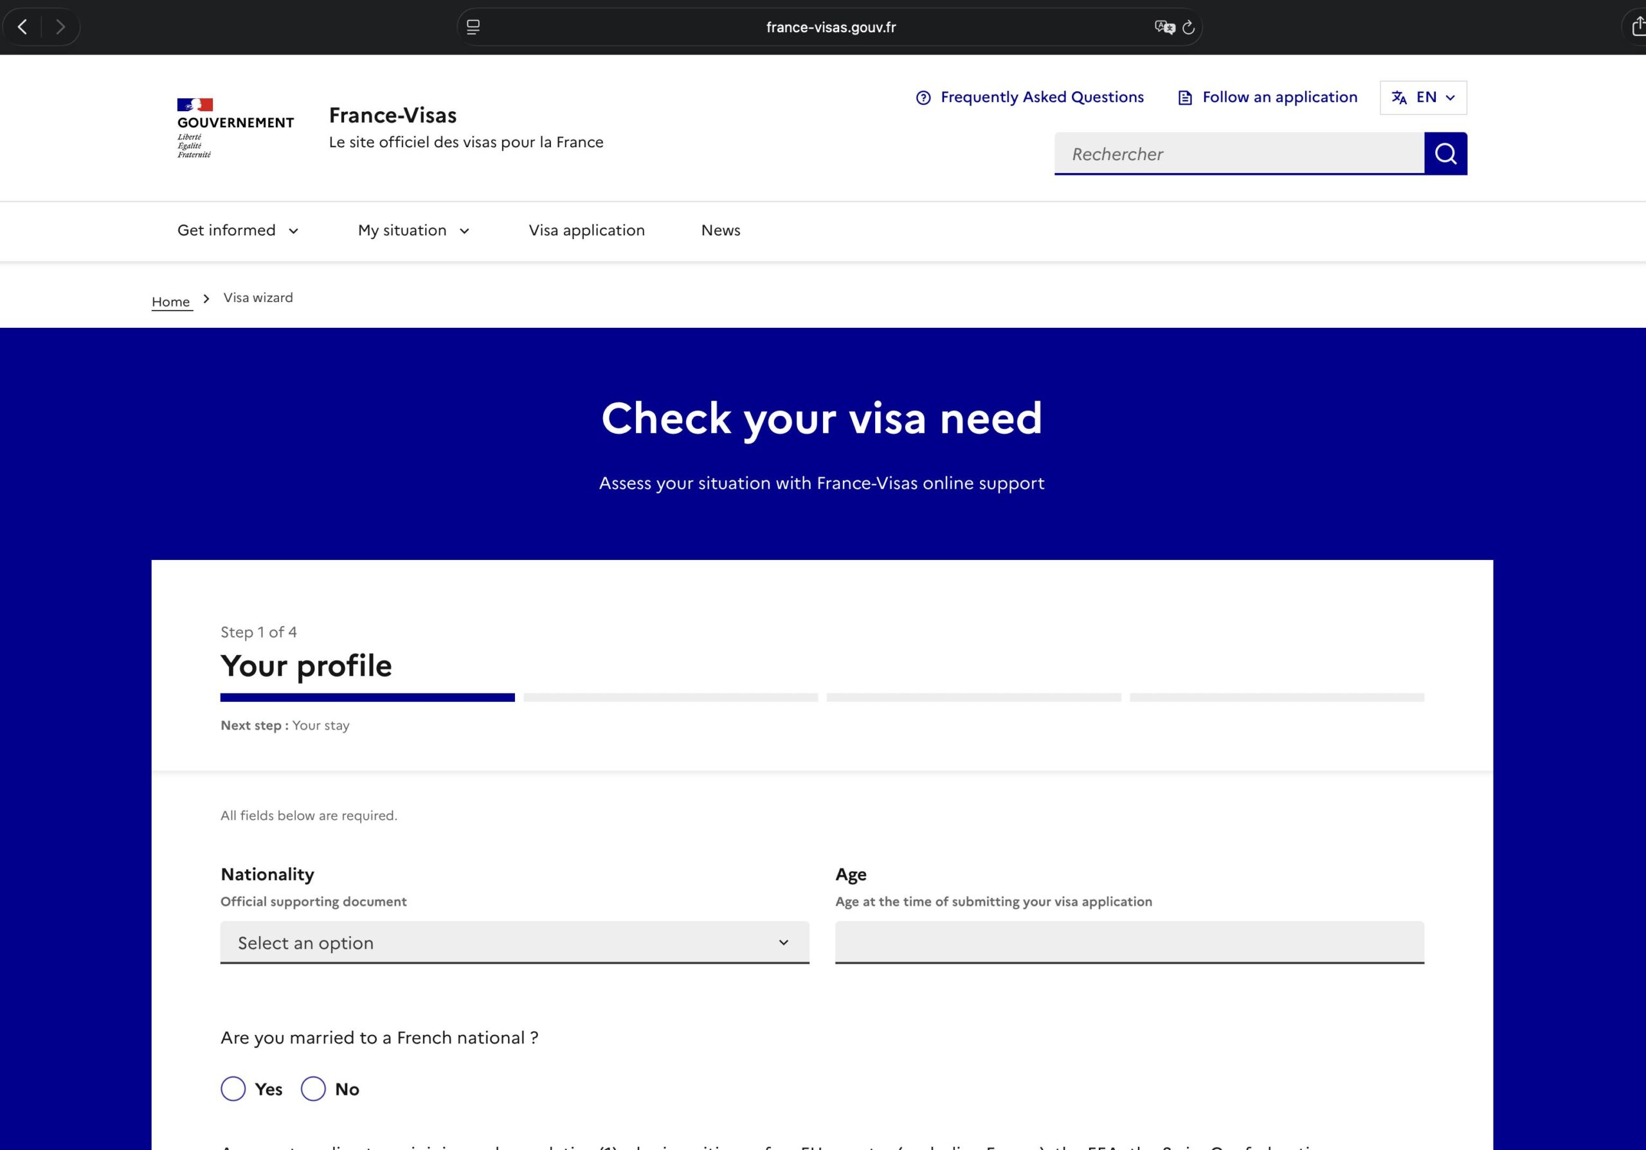This screenshot has height=1150, width=1646.
Task: Click the document icon beside Follow an application
Action: point(1185,98)
